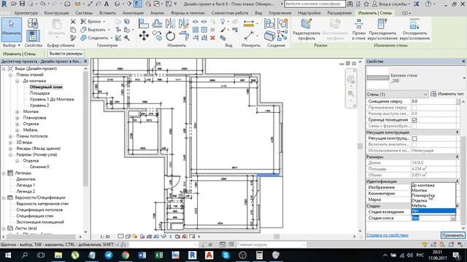Expand the 3D виды tree node
The width and height of the screenshot is (467, 262).
pos(10,143)
